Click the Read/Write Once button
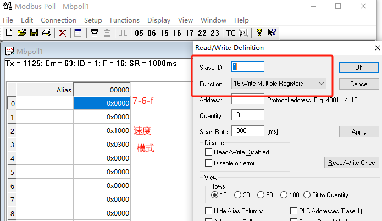This screenshot has width=382, height=221. tap(351, 163)
